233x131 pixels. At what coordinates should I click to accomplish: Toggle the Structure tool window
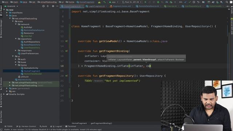(x=1, y=84)
